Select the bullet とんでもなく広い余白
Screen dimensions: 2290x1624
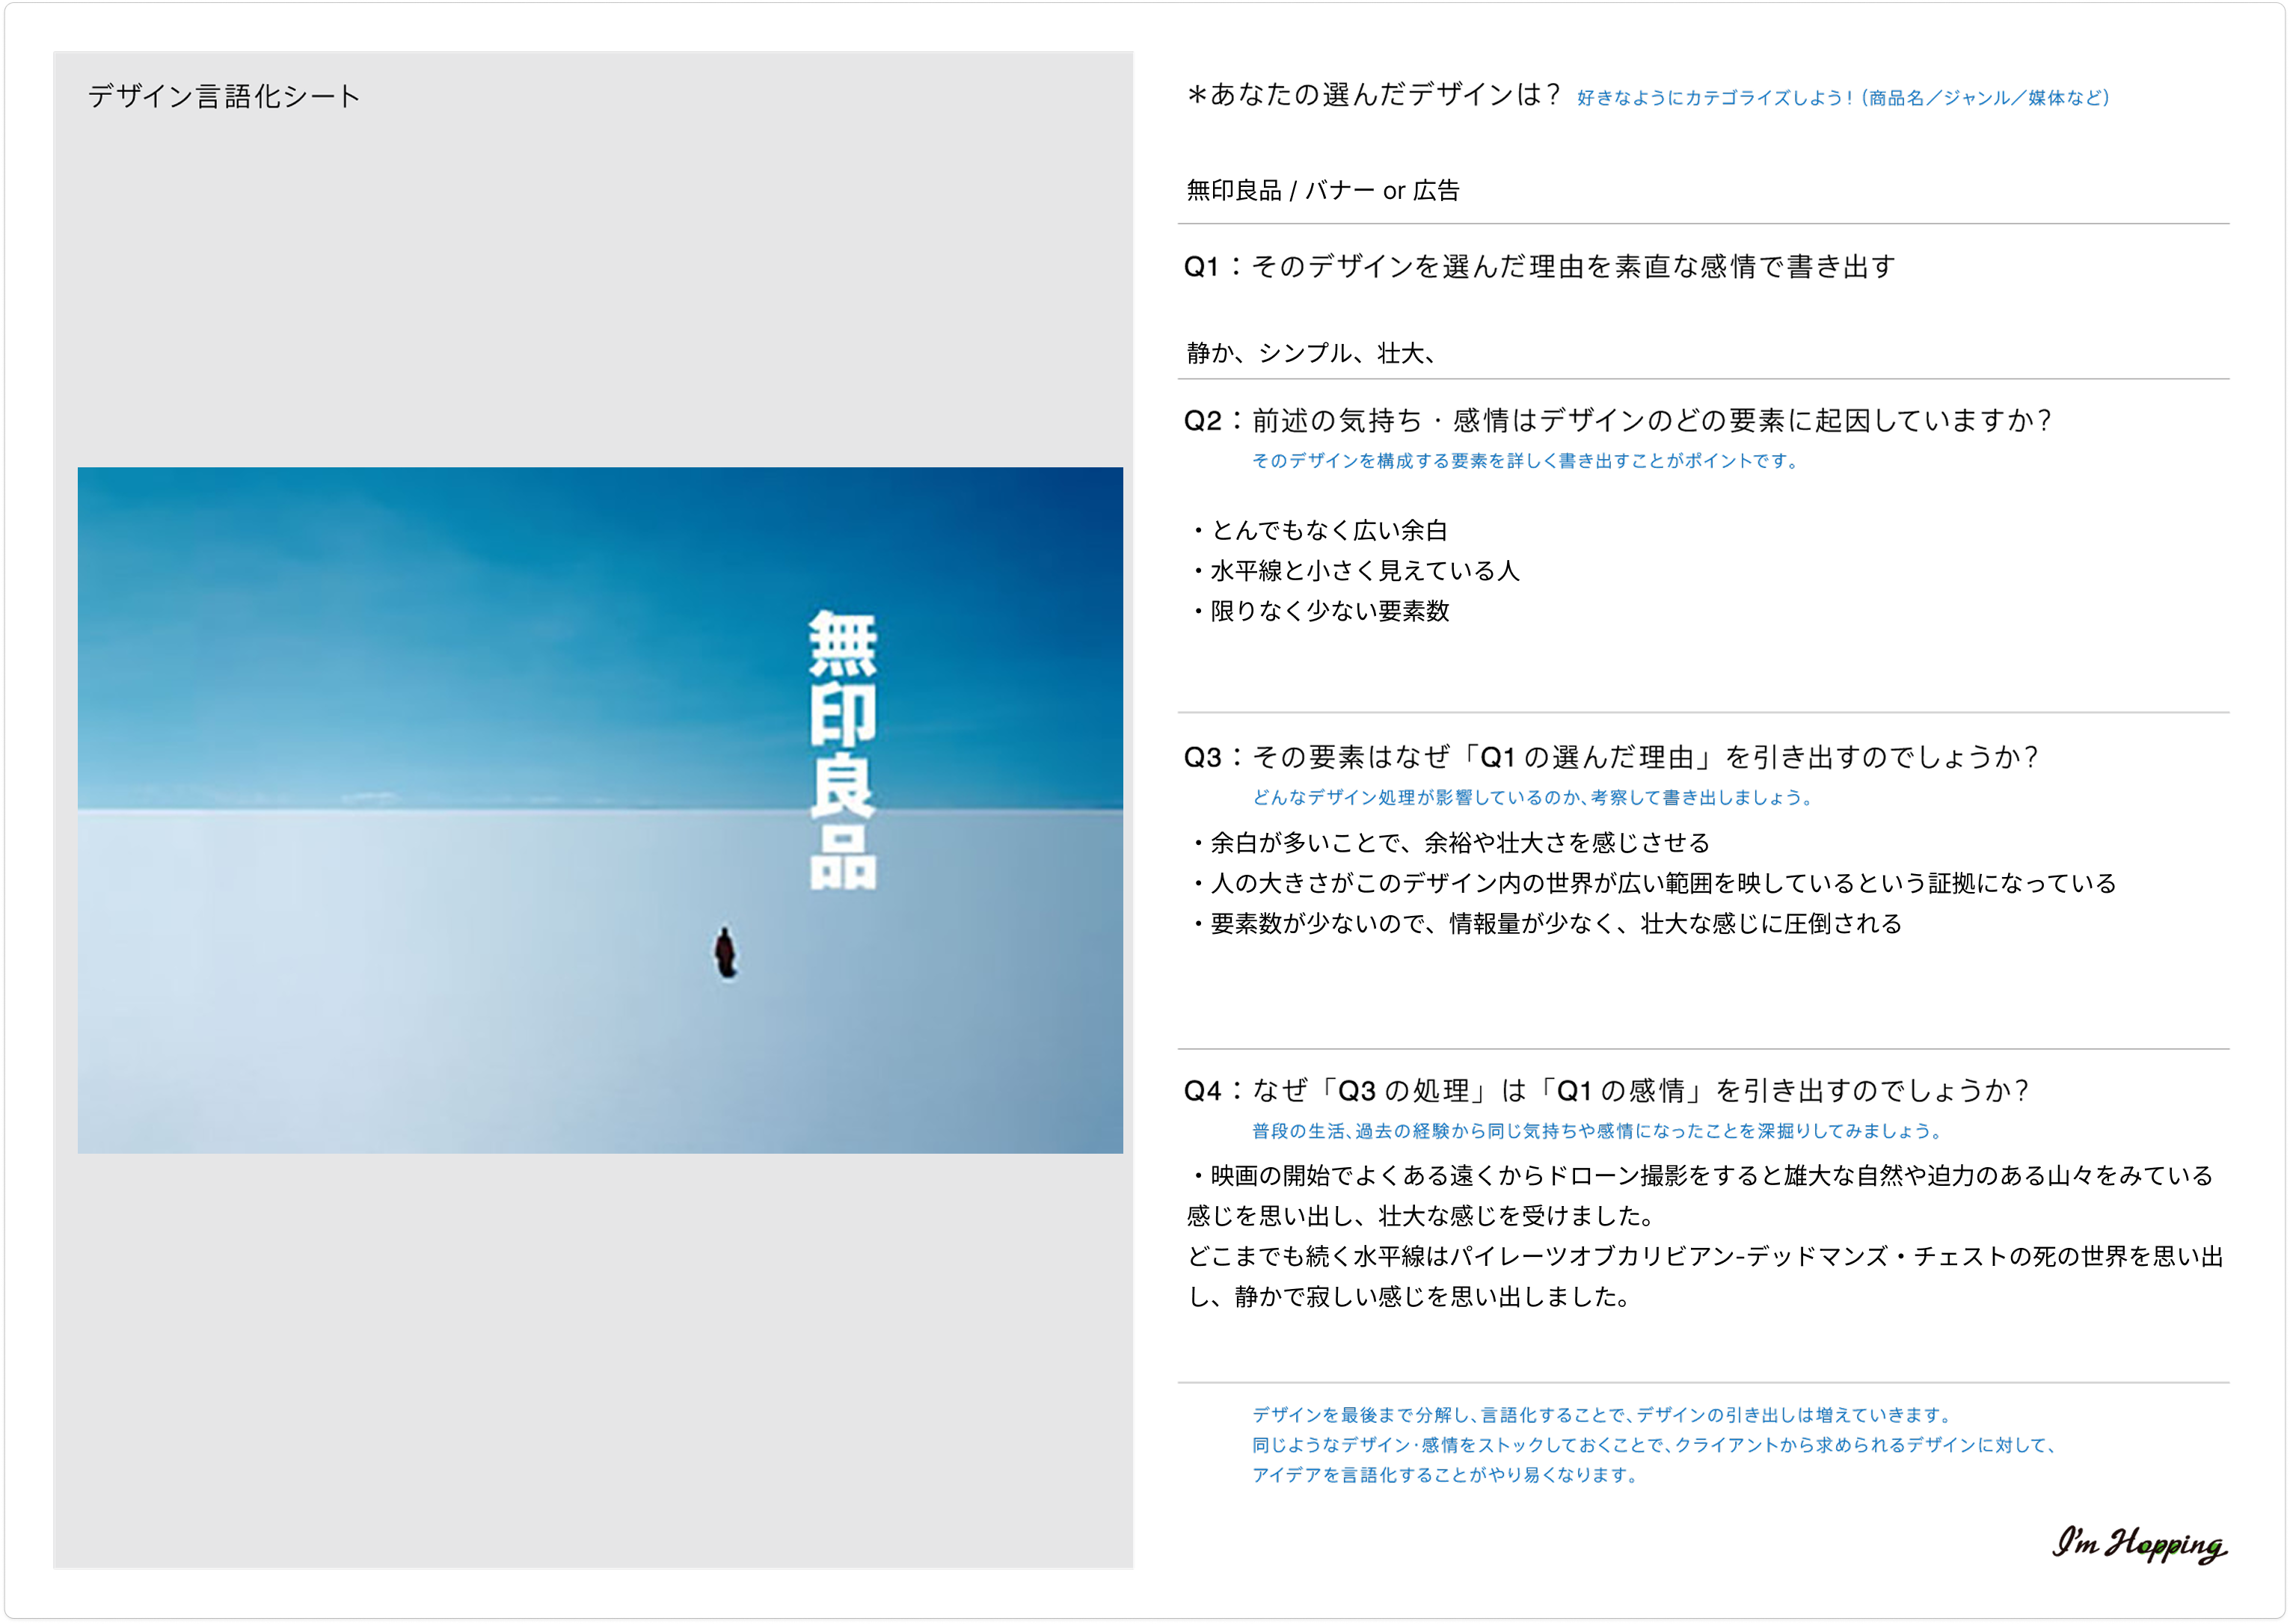point(1322,530)
